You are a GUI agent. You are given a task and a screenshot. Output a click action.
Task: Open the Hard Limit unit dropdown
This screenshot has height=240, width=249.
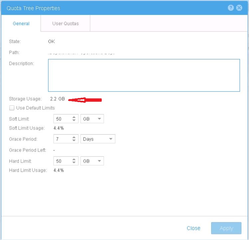click(x=92, y=161)
